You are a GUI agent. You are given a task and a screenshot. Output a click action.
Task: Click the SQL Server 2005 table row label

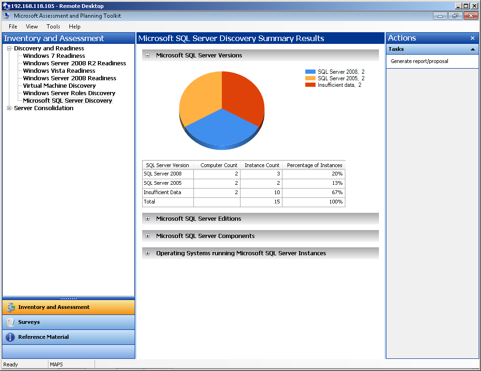click(x=163, y=183)
